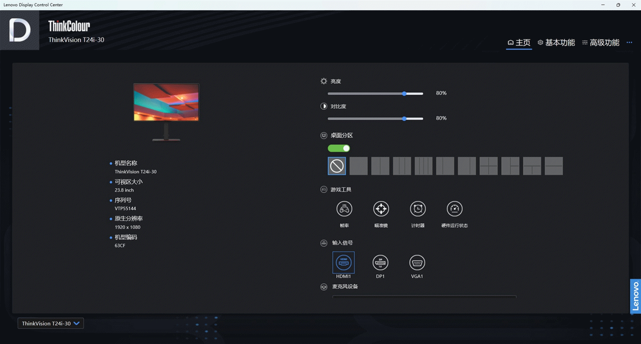The height and width of the screenshot is (344, 641).
Task: Click the monitor preview thumbnail
Action: (x=166, y=112)
